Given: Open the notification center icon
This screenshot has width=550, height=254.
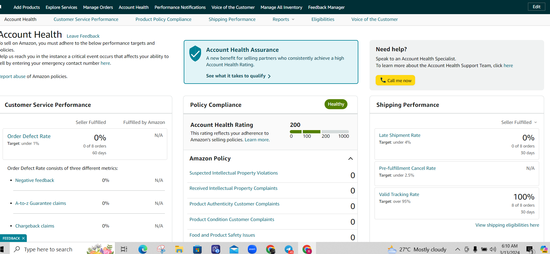Looking at the screenshot, I should pyautogui.click(x=530, y=250).
